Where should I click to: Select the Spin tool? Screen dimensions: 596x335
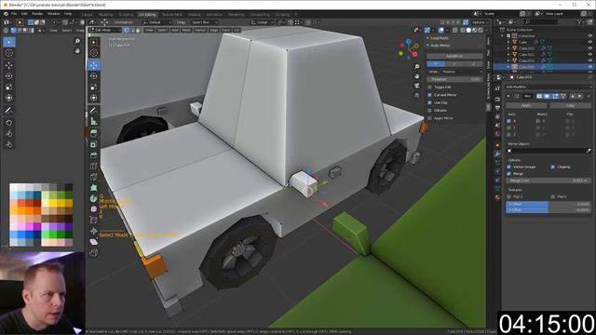94,198
